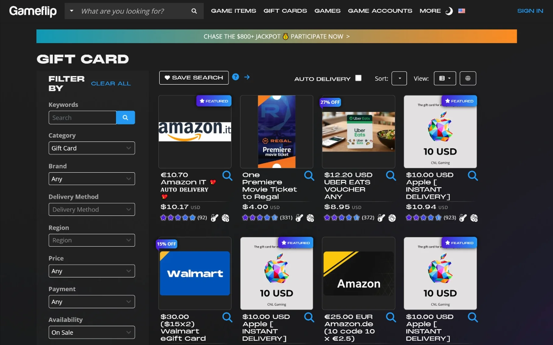Open the $800+ Jackpot promo banner
This screenshot has width=553, height=345.
[x=276, y=37]
